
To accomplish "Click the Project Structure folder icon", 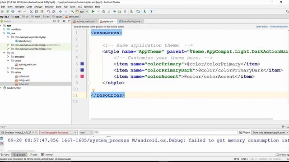I will click(138, 12).
